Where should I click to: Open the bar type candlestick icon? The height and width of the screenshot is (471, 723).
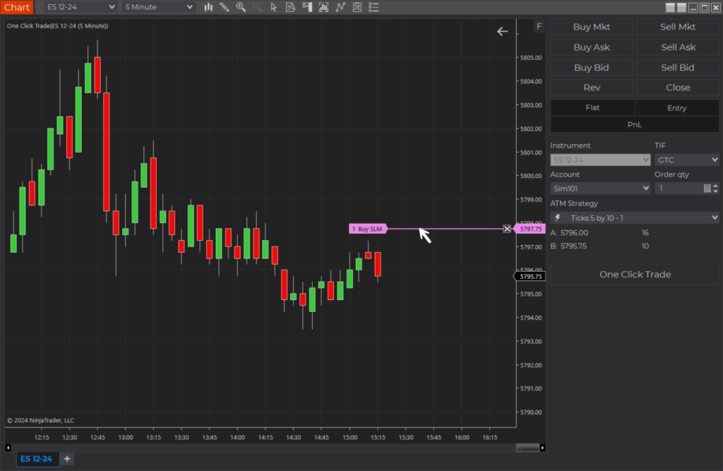208,7
